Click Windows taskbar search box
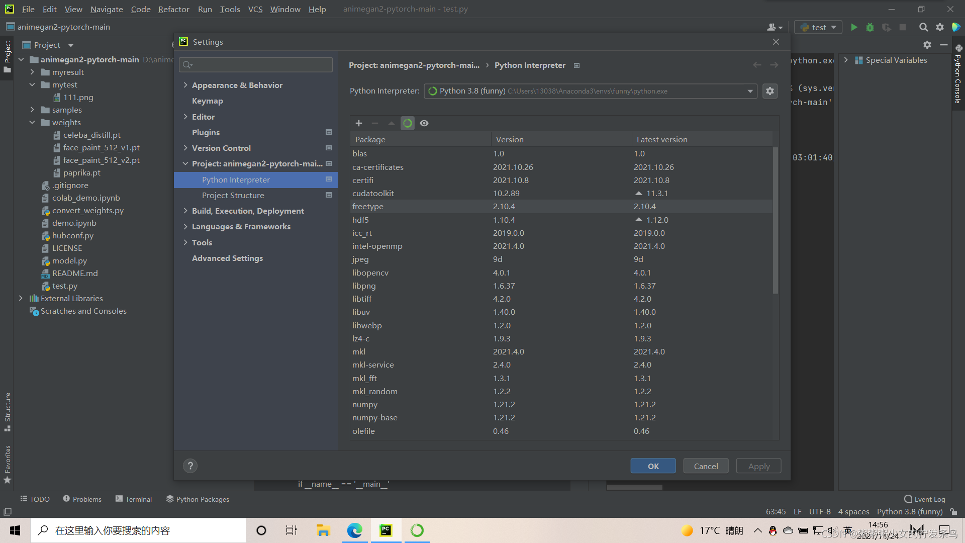This screenshot has width=965, height=543. (138, 530)
